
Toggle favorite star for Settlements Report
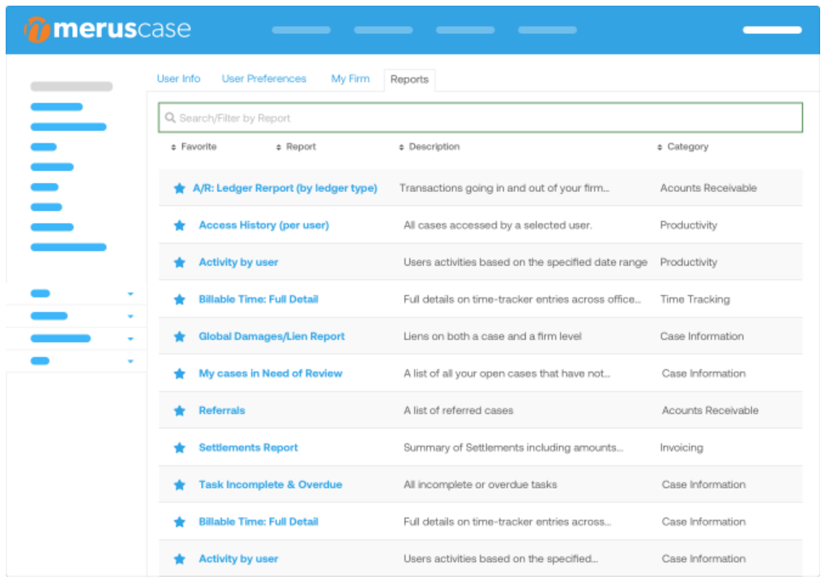(179, 448)
